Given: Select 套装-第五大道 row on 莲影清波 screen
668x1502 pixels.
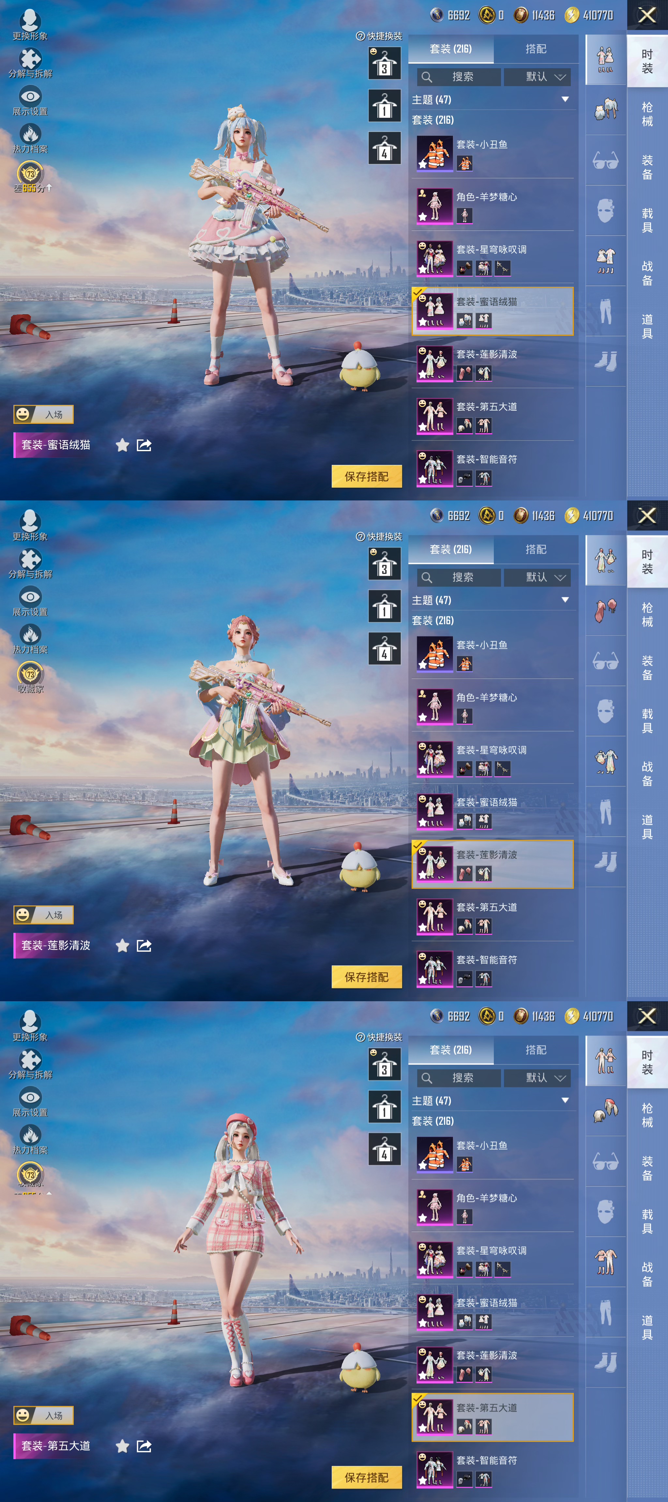Looking at the screenshot, I should (x=493, y=916).
